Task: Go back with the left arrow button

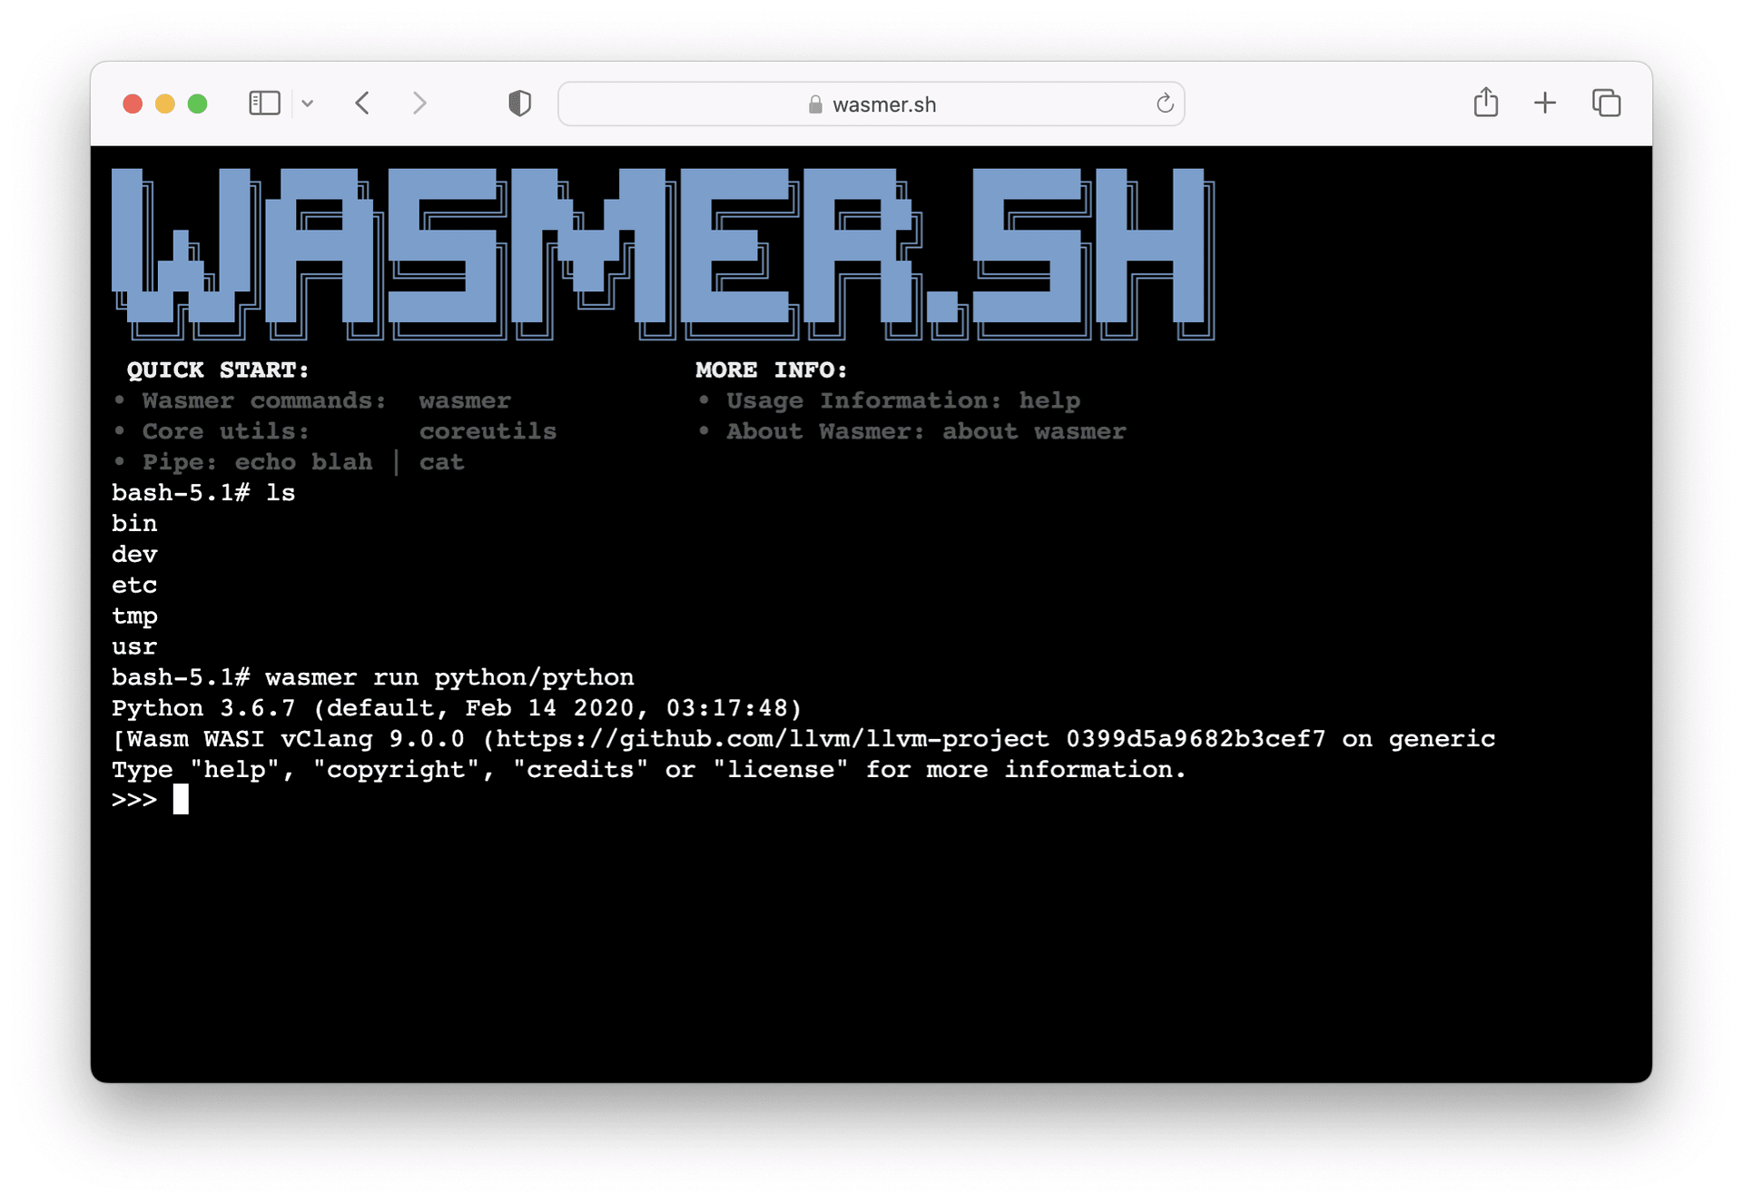Action: pyautogui.click(x=362, y=104)
